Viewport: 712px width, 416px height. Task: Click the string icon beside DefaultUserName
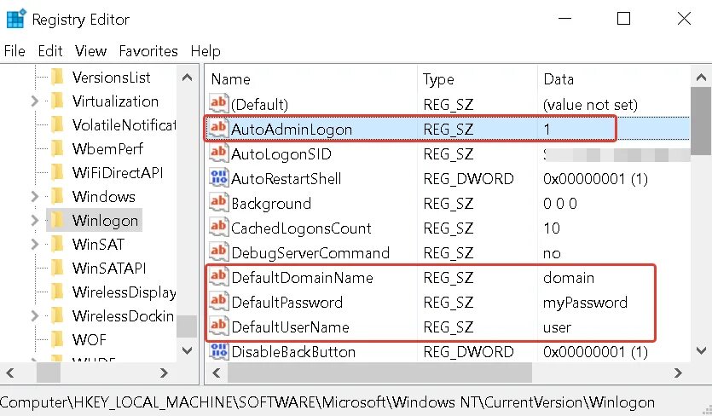point(218,326)
